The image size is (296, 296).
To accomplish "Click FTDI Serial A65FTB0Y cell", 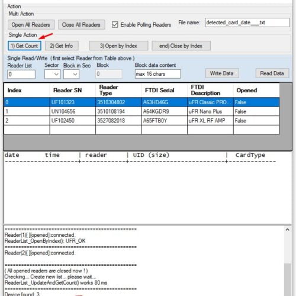I will coord(165,121).
